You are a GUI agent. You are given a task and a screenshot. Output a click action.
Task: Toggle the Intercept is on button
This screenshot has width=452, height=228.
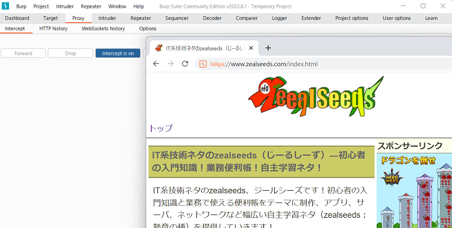point(118,54)
